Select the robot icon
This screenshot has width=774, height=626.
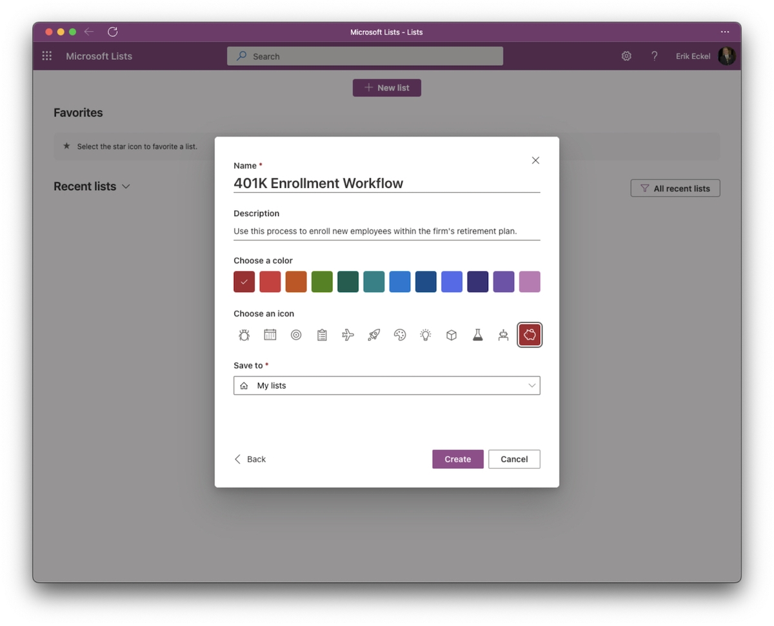click(503, 335)
